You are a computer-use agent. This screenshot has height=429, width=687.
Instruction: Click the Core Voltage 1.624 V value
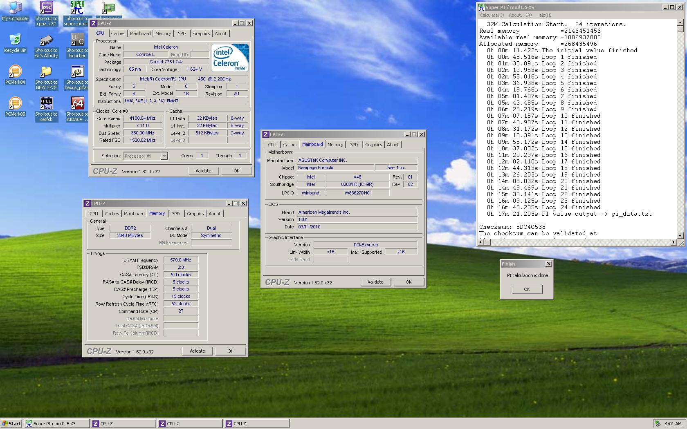[x=194, y=69]
